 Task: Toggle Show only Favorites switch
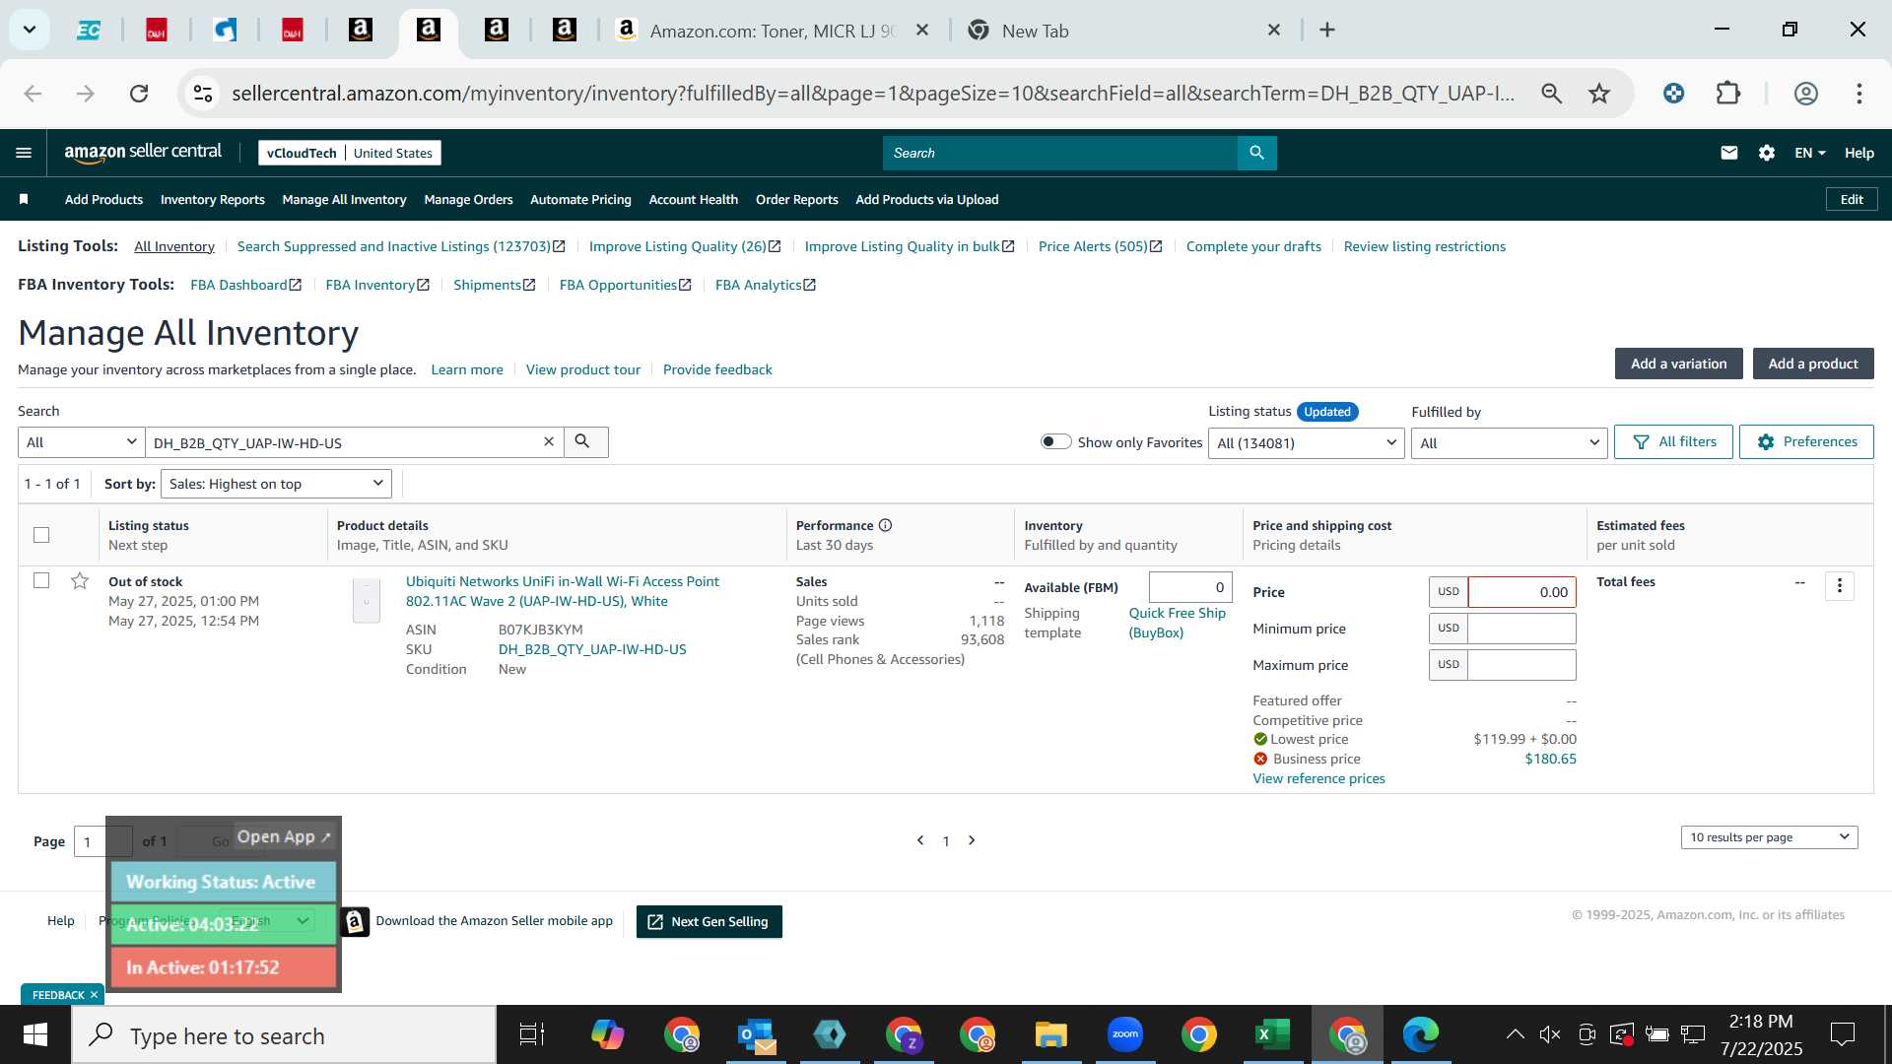(x=1055, y=441)
